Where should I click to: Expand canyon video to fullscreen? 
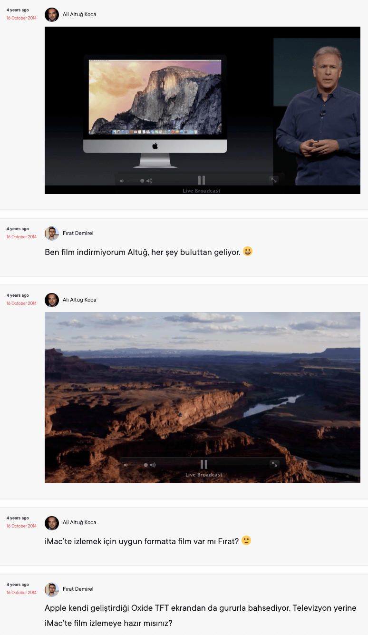[x=274, y=464]
